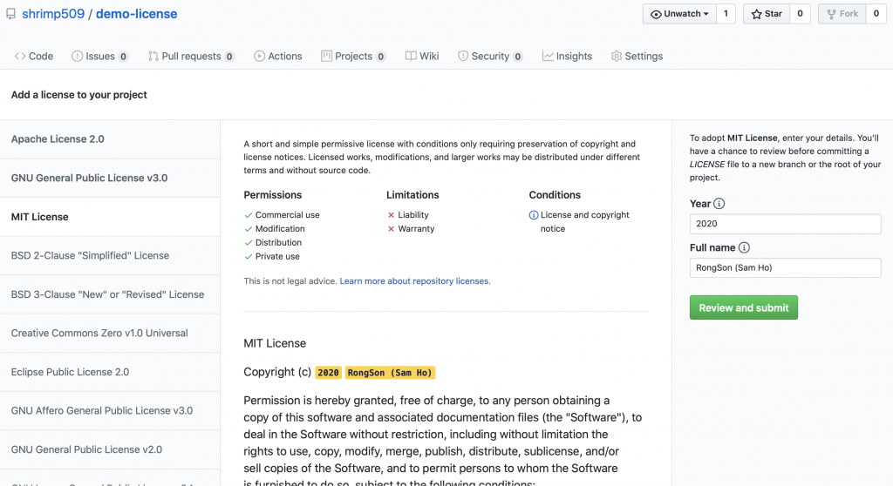Click the Wiki book icon
Viewport: 893px width, 486px height.
pyautogui.click(x=411, y=56)
